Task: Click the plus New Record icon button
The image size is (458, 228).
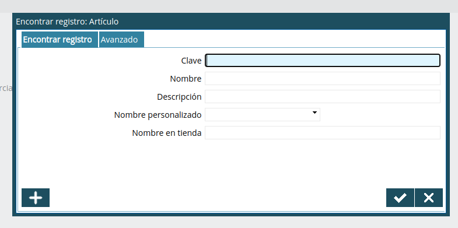Action: [36, 198]
